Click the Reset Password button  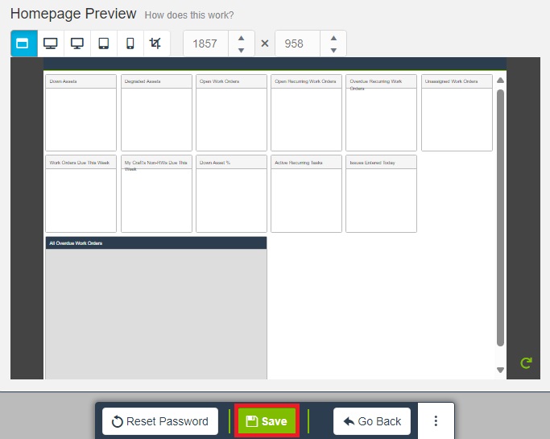coord(160,421)
